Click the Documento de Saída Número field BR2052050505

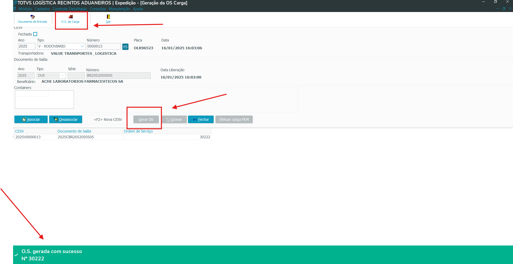pyautogui.click(x=118, y=75)
